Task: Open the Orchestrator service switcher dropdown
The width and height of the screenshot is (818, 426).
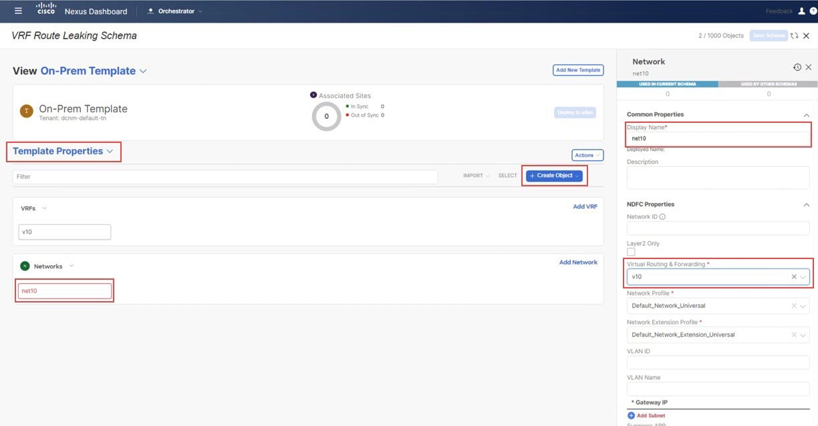Action: coord(175,11)
